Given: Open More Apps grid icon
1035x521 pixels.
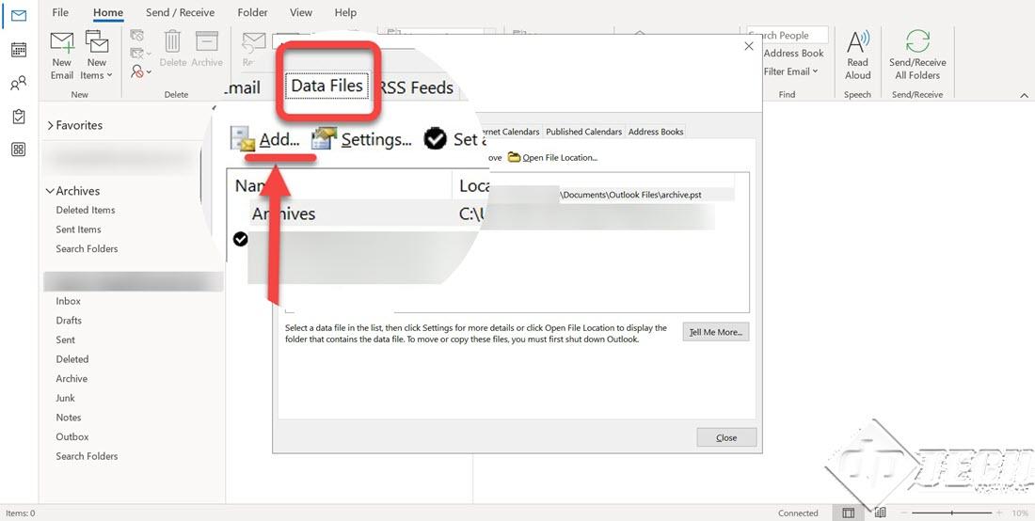Looking at the screenshot, I should click(18, 150).
